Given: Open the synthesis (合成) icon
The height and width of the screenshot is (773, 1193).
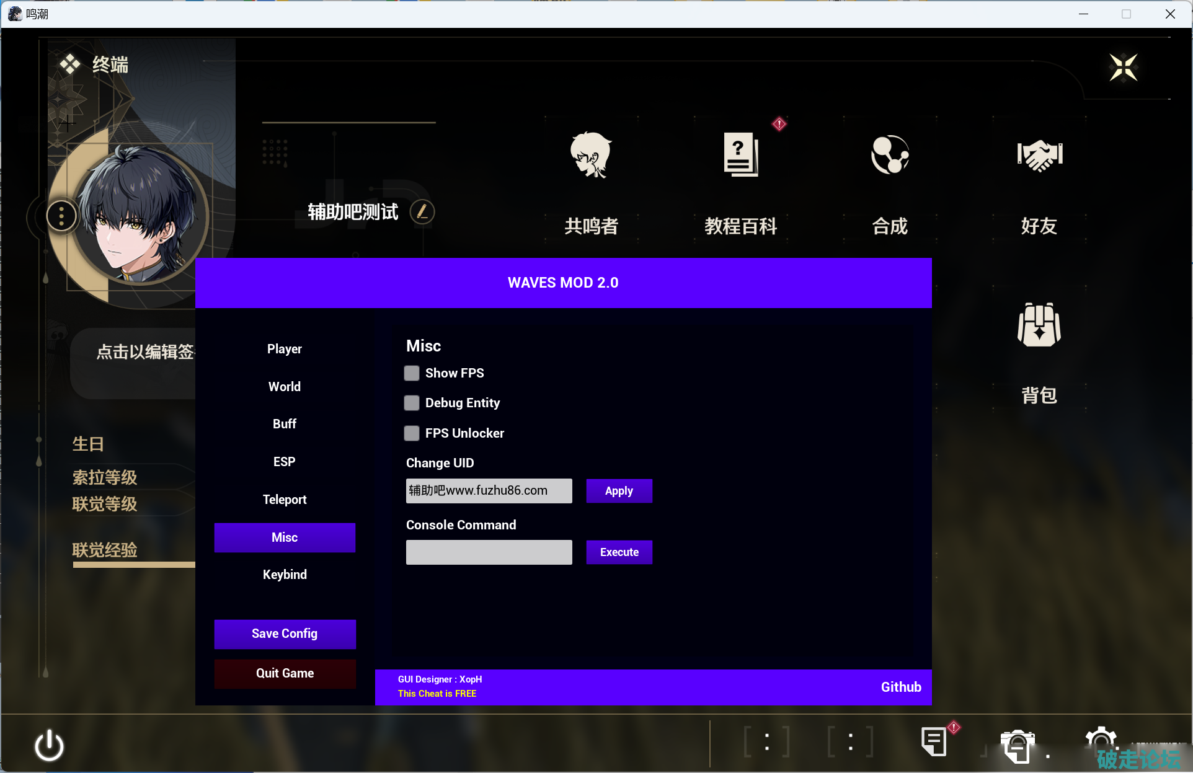Looking at the screenshot, I should point(890,156).
